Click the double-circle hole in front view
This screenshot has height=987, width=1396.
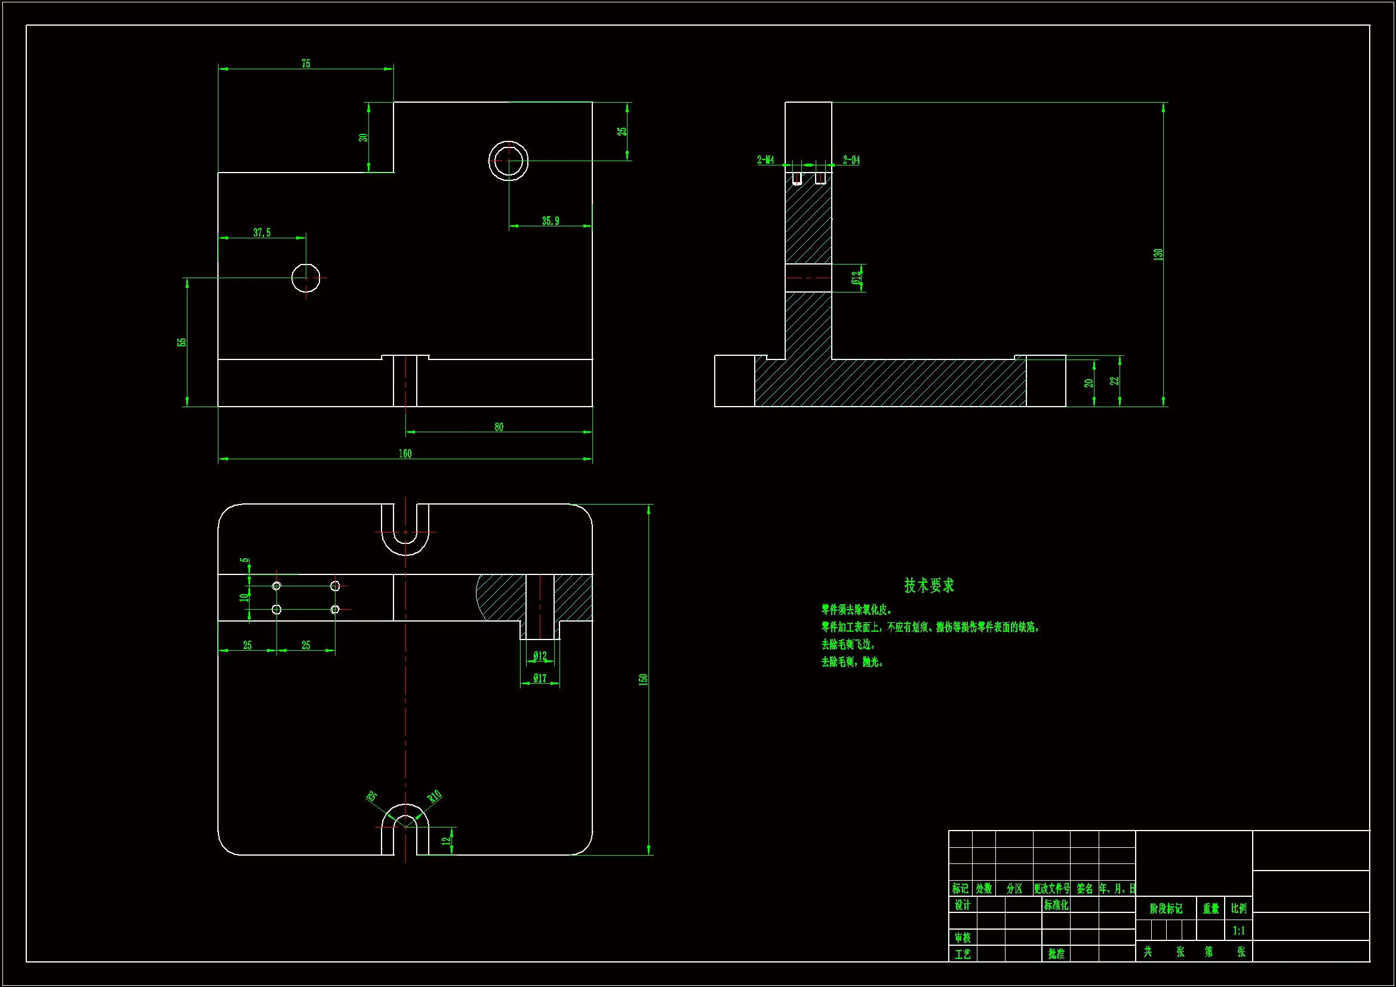tap(508, 161)
